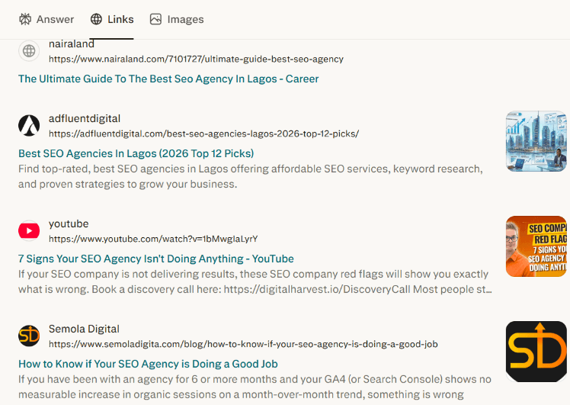Open The Ultimate Guide To Best Seo Agency link
570x405 pixels.
(168, 79)
